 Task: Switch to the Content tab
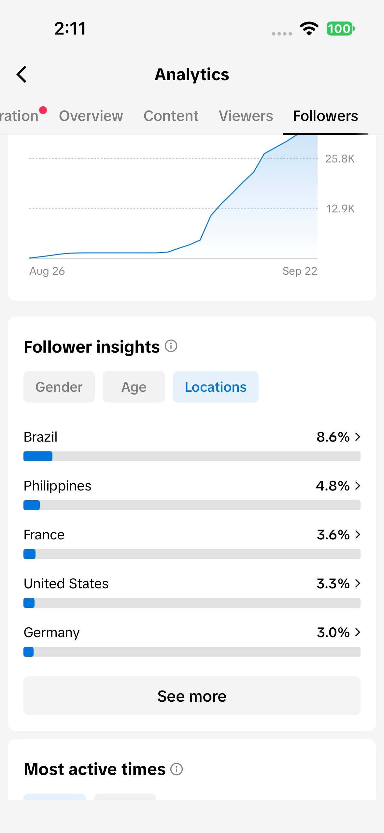[171, 116]
